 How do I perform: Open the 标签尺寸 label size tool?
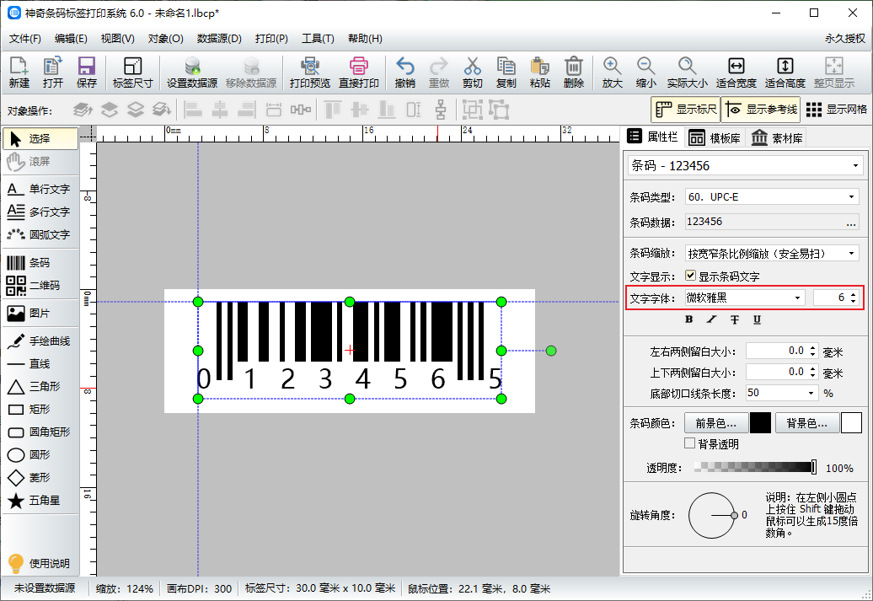click(x=132, y=72)
